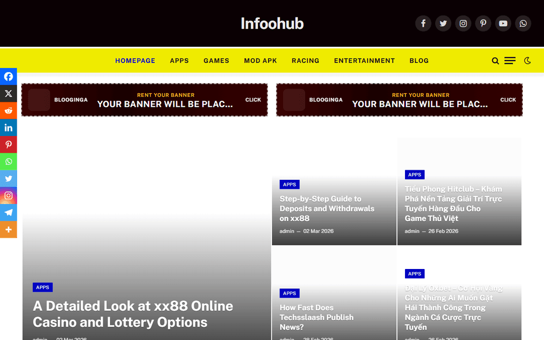Image resolution: width=544 pixels, height=340 pixels.
Task: Open the search magnifier icon
Action: 495,61
